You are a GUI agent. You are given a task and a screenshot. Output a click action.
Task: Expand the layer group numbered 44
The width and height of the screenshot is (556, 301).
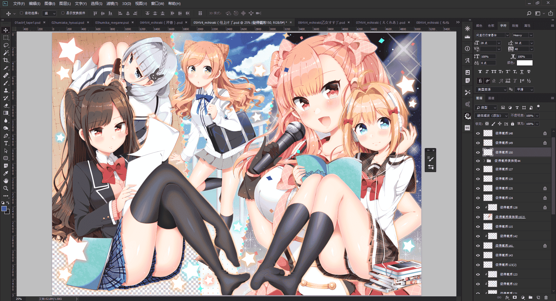click(x=484, y=161)
